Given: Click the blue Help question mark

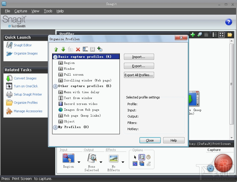Looking at the screenshot, I should point(229,22).
